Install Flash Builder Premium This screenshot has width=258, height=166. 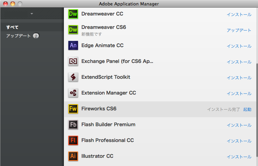(x=239, y=125)
